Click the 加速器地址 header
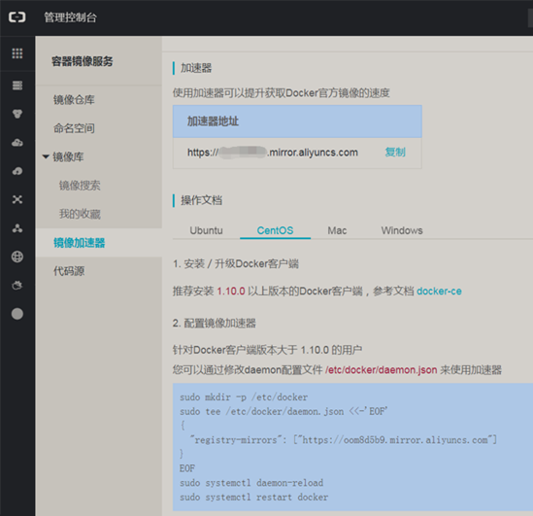 [213, 121]
